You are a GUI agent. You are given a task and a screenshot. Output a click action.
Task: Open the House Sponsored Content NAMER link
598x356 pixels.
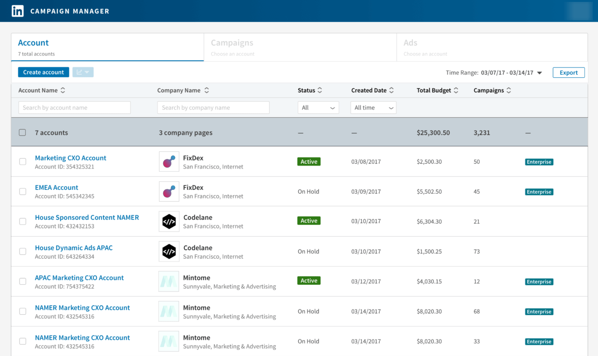click(x=87, y=217)
